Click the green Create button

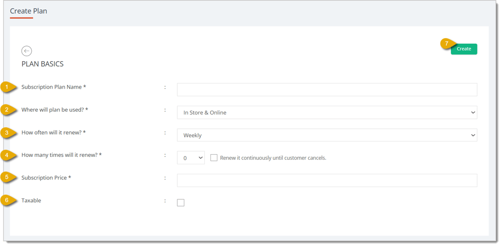coord(463,49)
